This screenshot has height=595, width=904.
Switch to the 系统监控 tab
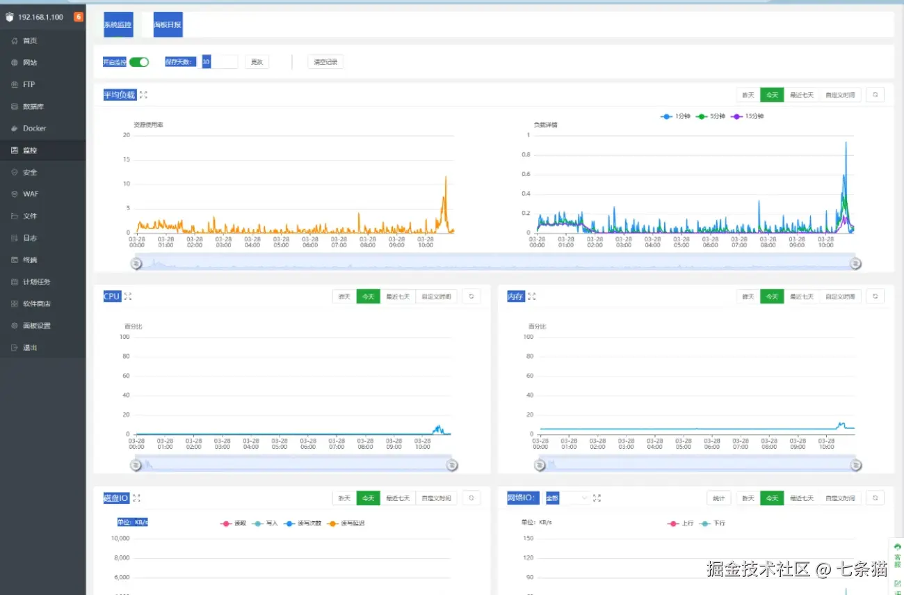118,24
